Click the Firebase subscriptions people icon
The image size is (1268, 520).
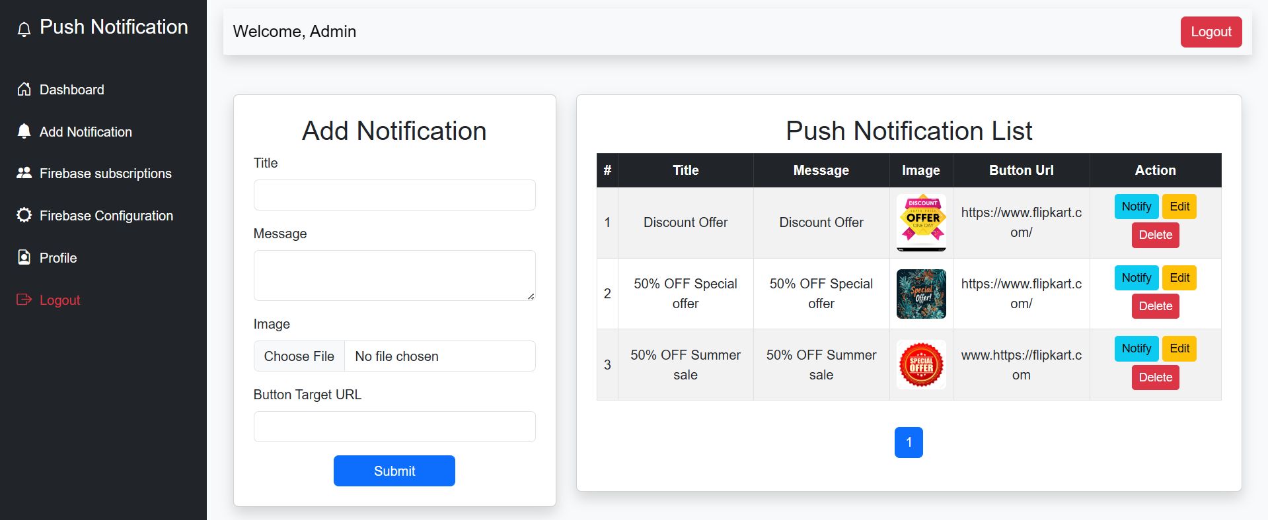(x=24, y=173)
